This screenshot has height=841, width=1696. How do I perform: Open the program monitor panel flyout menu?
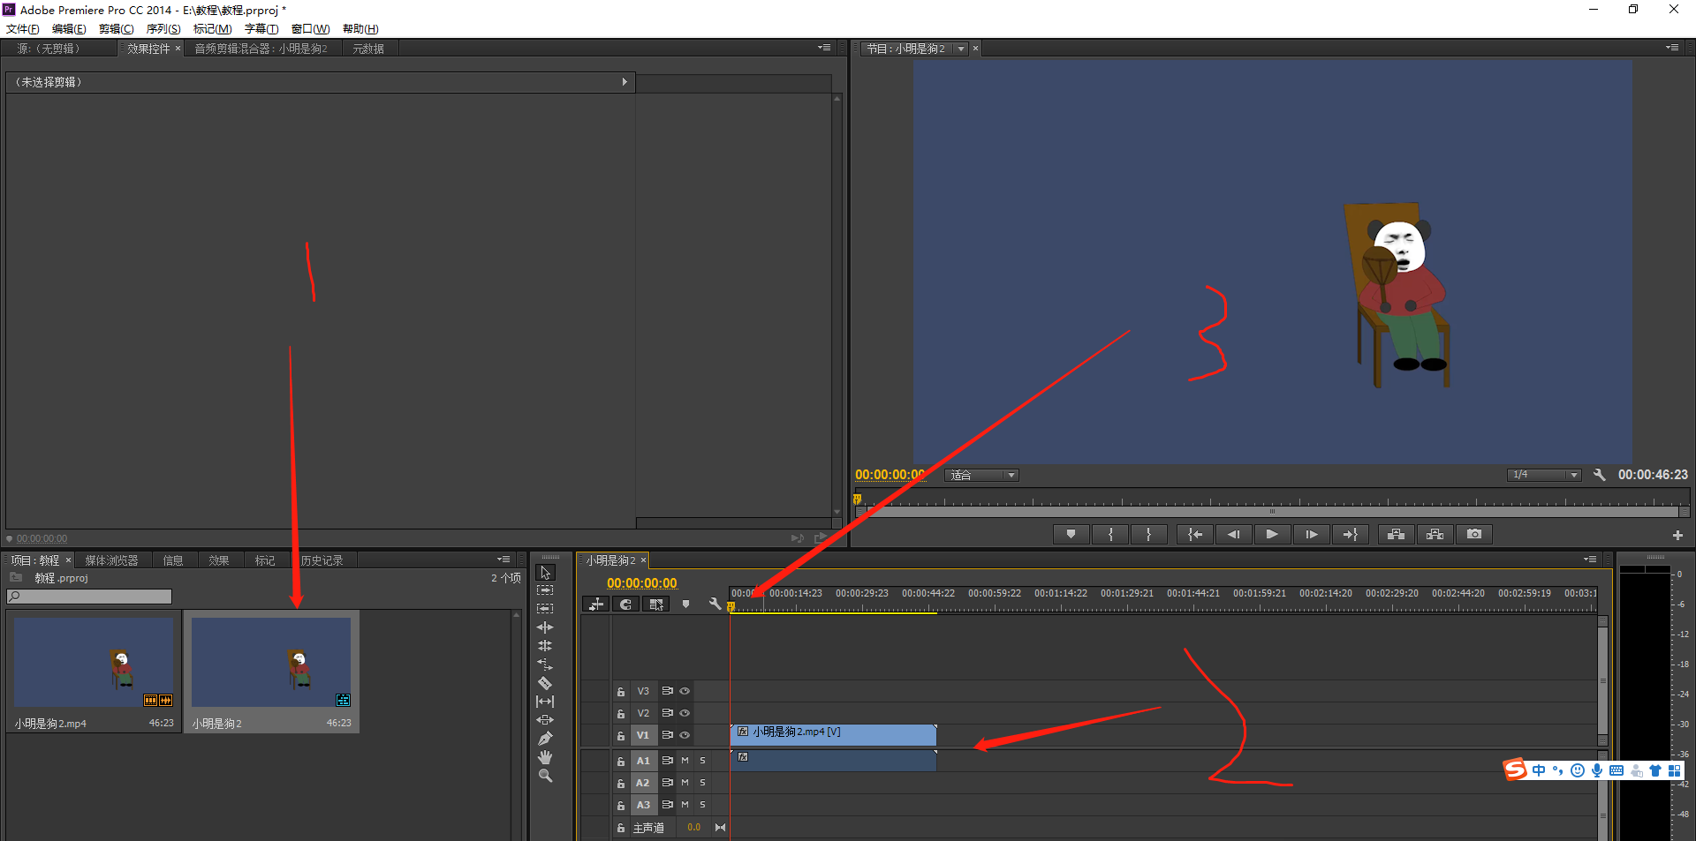[x=1672, y=48]
